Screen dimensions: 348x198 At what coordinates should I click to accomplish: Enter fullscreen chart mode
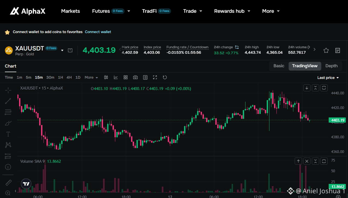pyautogui.click(x=155, y=77)
